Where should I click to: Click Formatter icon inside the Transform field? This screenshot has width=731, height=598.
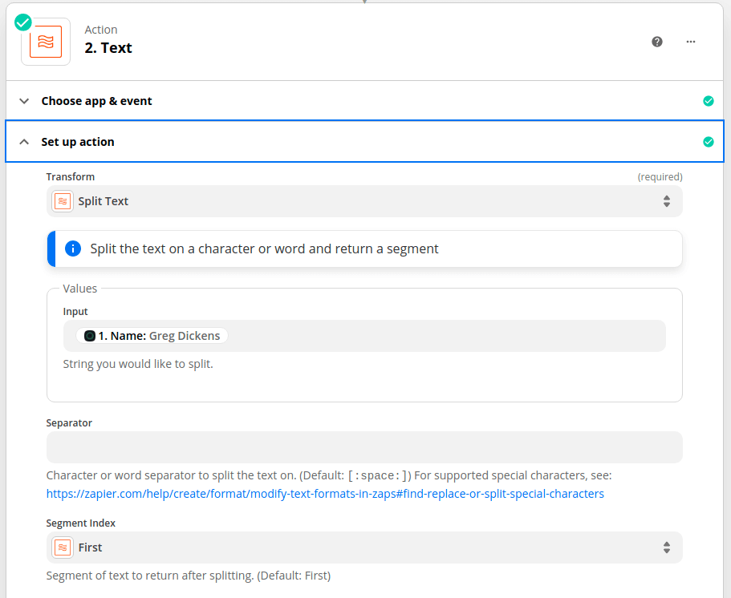tap(63, 201)
